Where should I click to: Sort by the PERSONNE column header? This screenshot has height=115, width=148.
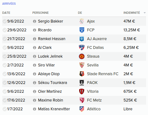[x=41, y=13]
